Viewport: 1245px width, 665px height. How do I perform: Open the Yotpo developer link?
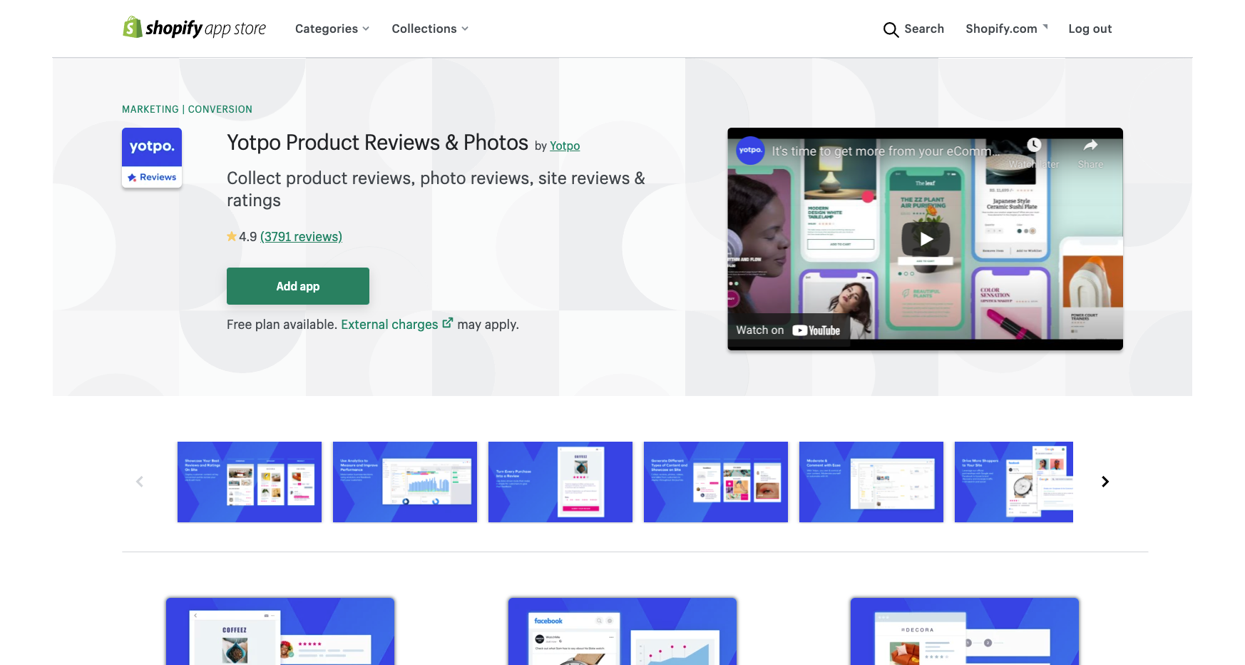pos(565,146)
